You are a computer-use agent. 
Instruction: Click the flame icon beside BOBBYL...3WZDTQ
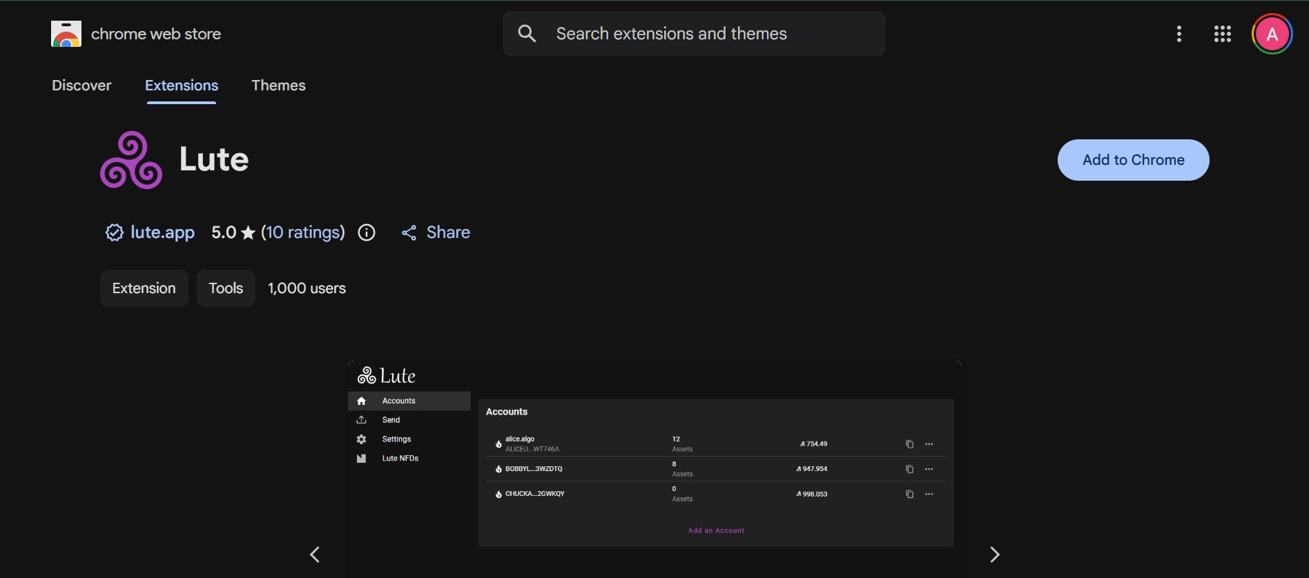[x=498, y=469]
